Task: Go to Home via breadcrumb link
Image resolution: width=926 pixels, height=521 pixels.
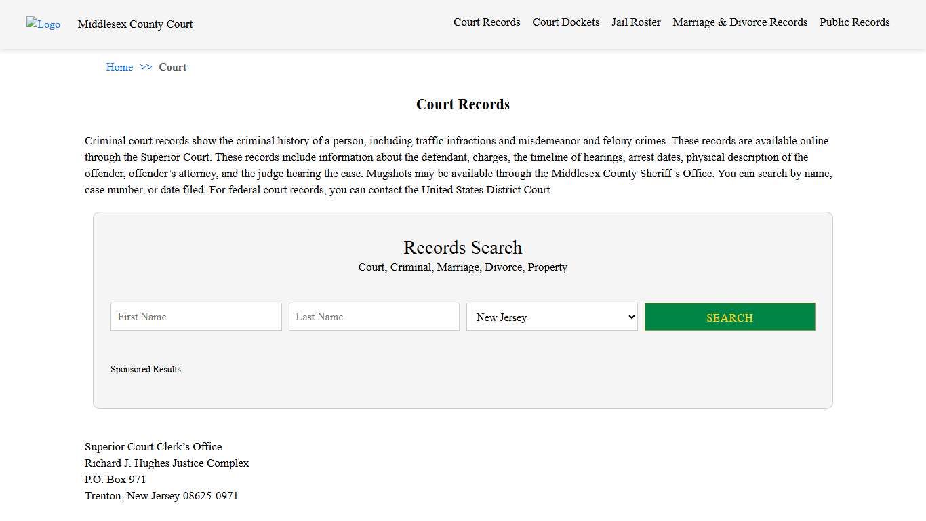Action: coord(119,66)
